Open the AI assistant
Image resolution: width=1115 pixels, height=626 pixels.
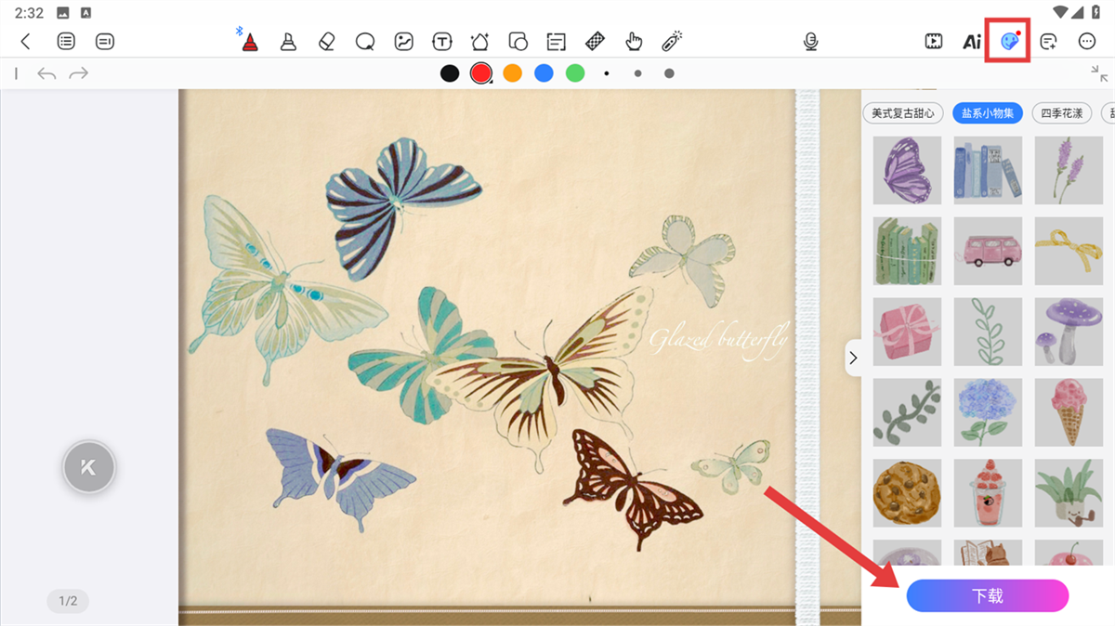click(972, 41)
